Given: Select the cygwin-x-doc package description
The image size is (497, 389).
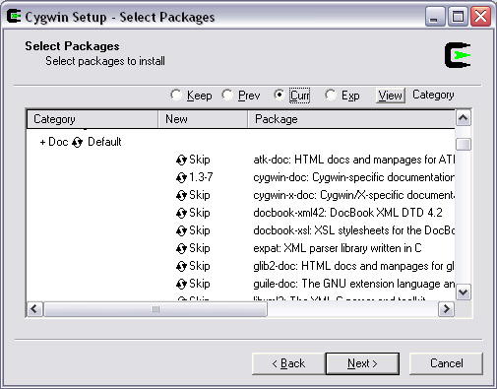Looking at the screenshot, I should 354,195.
